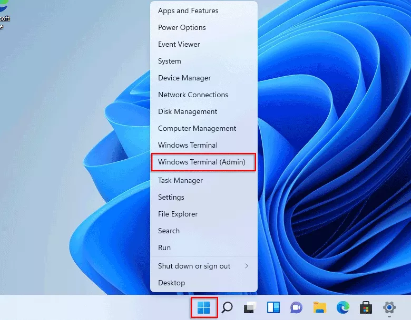Image resolution: width=411 pixels, height=320 pixels.
Task: Choose Network Connections in the menu
Action: pyautogui.click(x=193, y=95)
